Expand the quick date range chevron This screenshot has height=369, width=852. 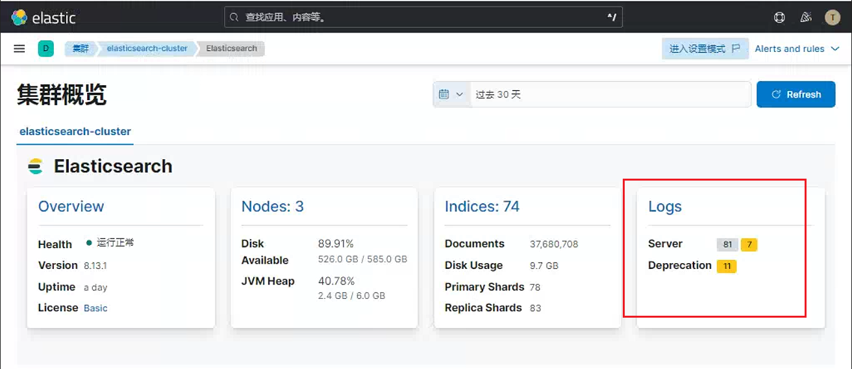460,94
